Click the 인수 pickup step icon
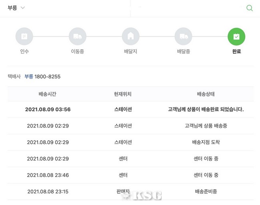The width and height of the screenshot is (260, 205). (x=24, y=37)
